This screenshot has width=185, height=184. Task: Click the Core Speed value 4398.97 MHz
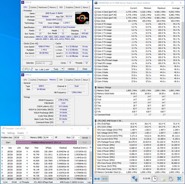[44, 46]
